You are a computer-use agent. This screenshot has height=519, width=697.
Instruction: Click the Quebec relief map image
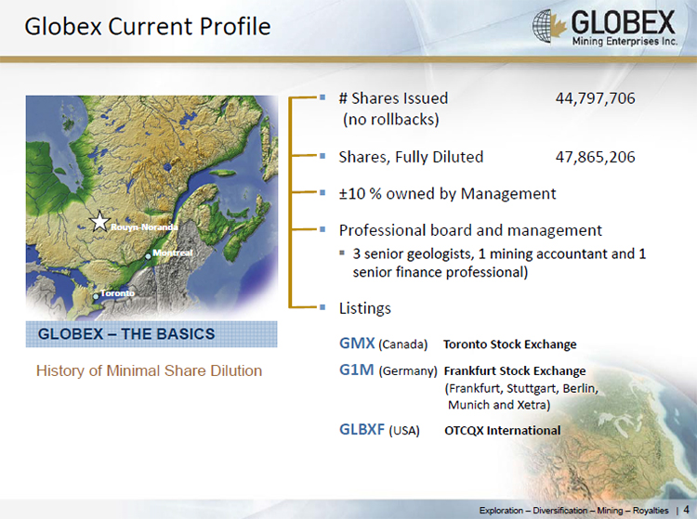[151, 207]
